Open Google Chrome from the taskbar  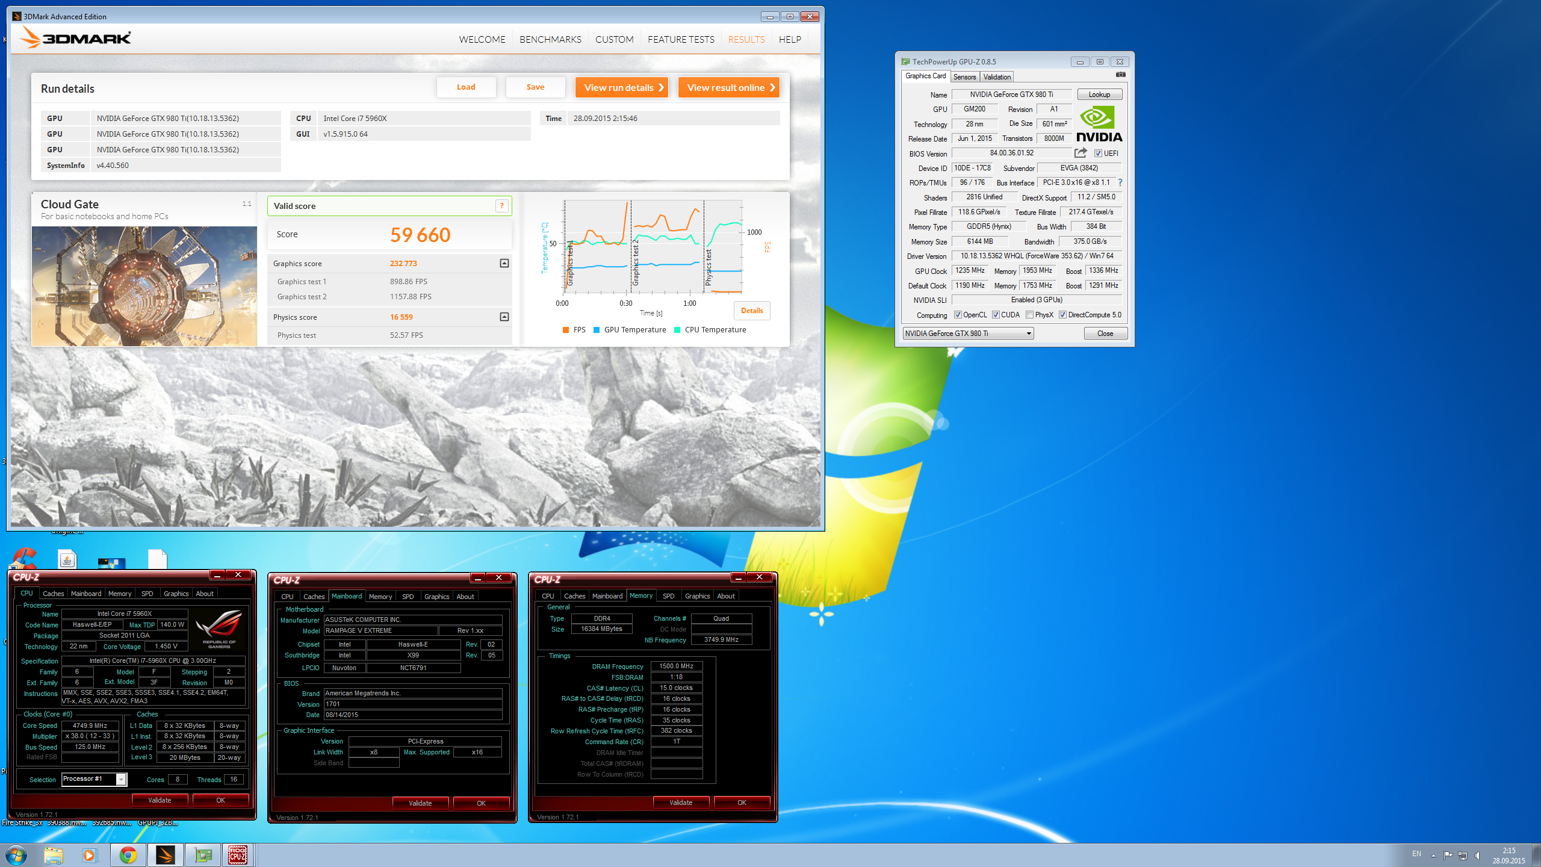click(128, 855)
